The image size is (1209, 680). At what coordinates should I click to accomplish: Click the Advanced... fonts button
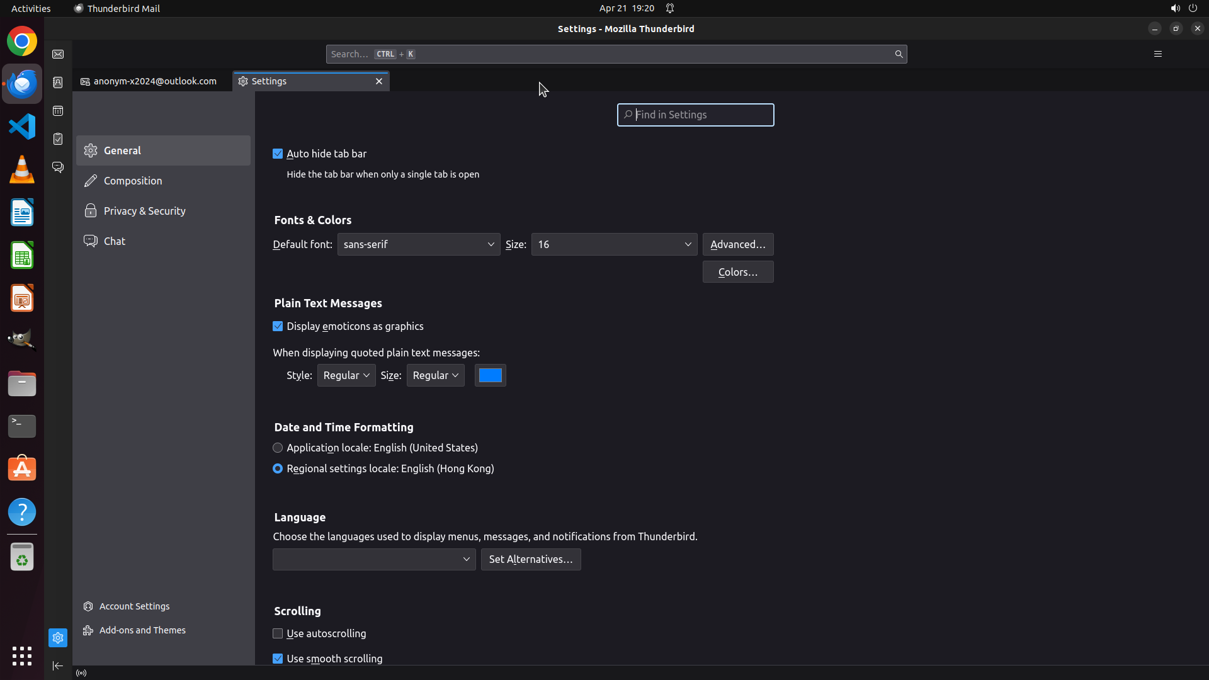pyautogui.click(x=738, y=244)
